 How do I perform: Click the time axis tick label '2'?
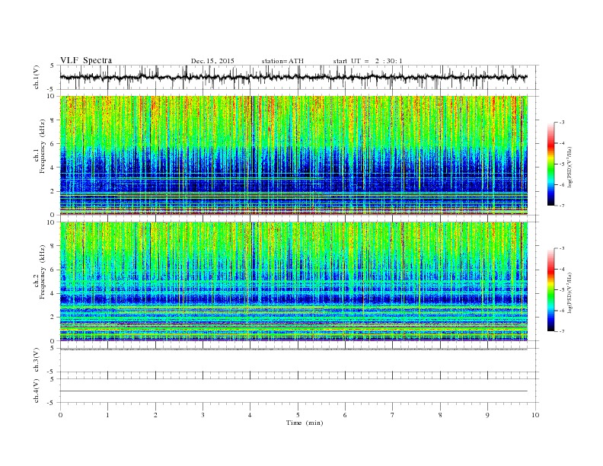point(155,415)
